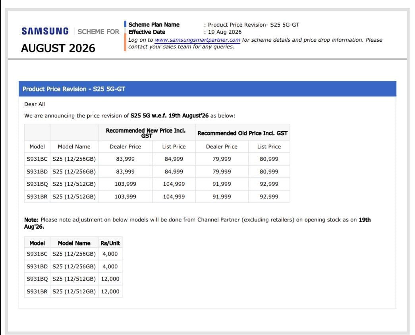This screenshot has width=415, height=335.
Task: Click 'Model Name' header in the Rs/Unit table
Action: click(74, 243)
